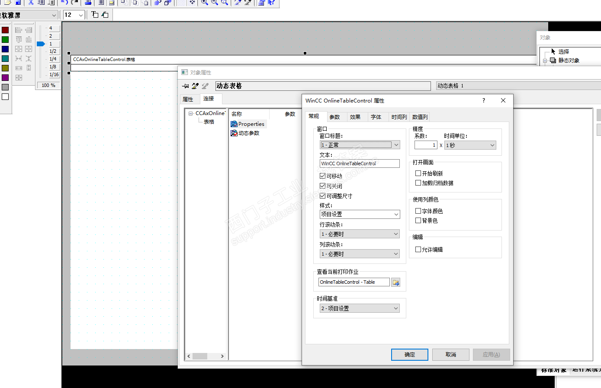Open the 时间单位 dropdown
Screen dimensions: 601x388
coord(470,145)
